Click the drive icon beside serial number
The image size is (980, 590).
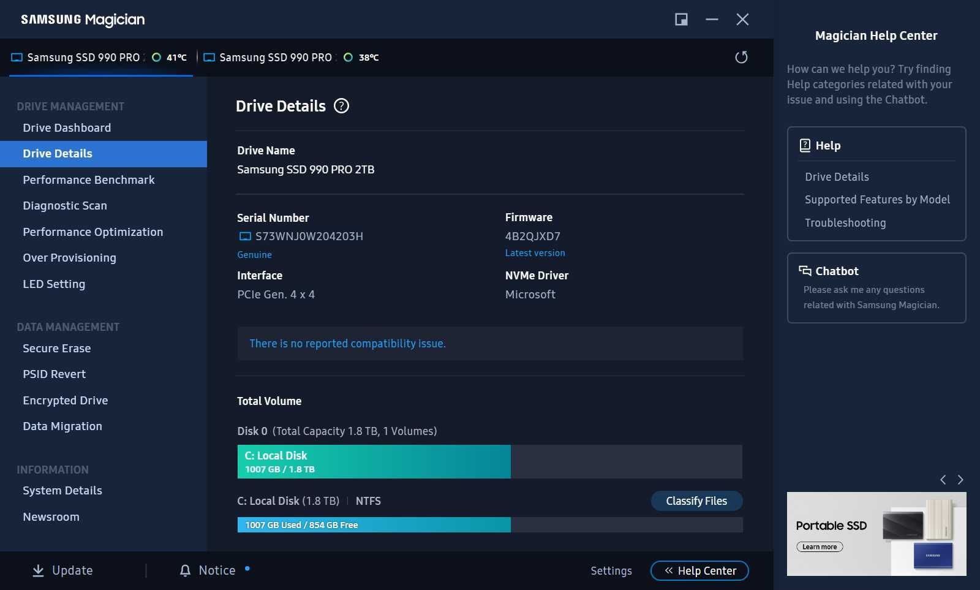245,236
